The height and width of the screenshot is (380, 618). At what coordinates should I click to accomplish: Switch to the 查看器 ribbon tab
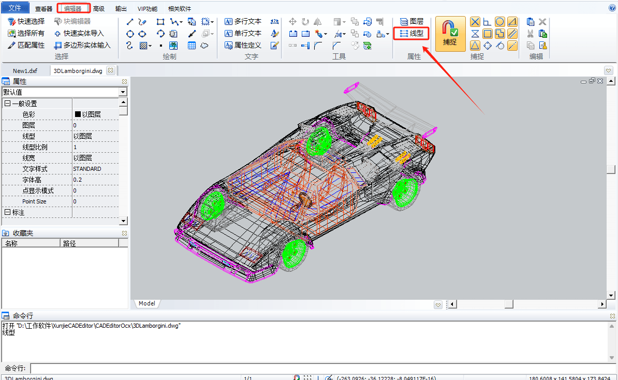[44, 9]
